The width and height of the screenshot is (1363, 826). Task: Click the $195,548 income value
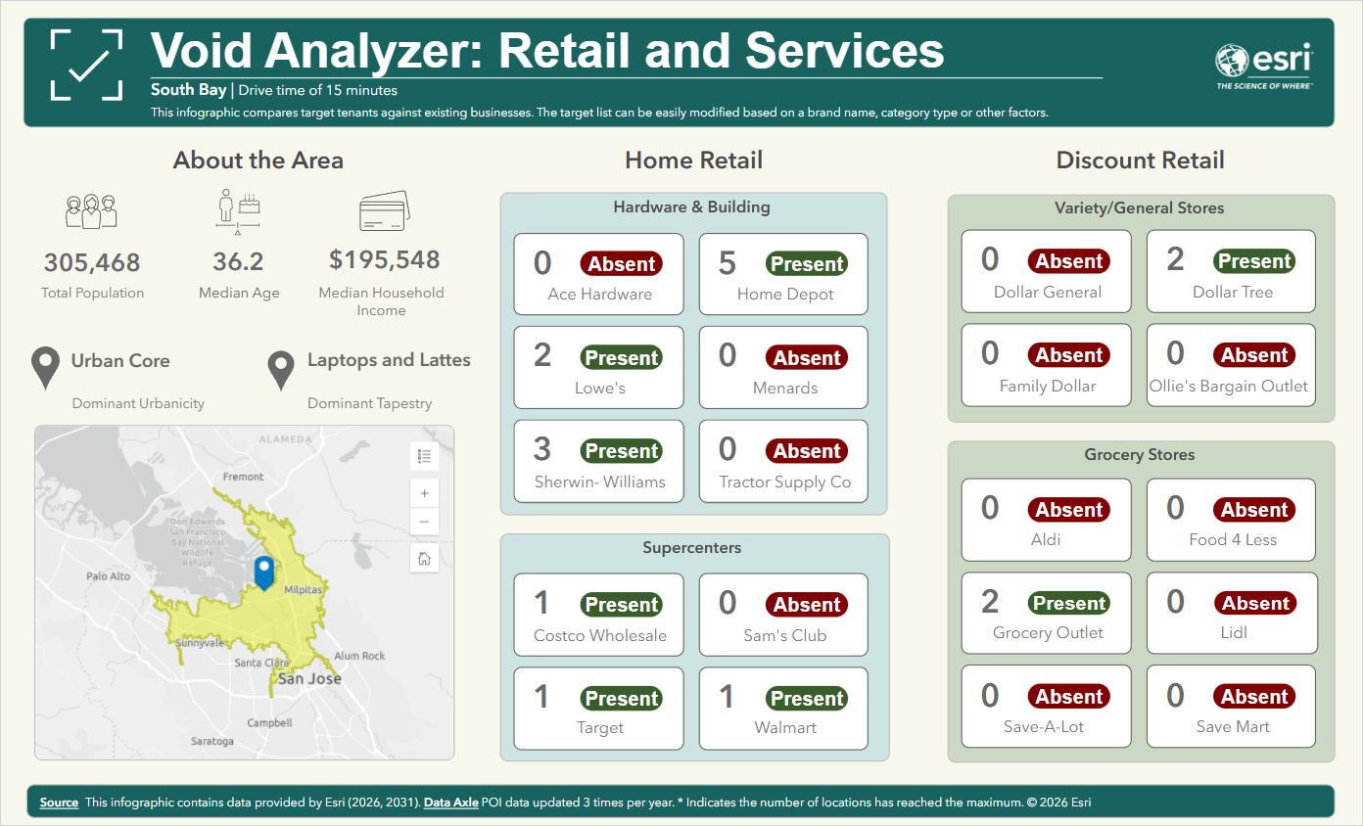coord(384,259)
